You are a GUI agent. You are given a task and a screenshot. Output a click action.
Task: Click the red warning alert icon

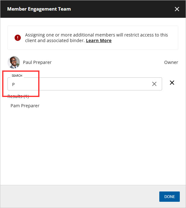(18, 38)
